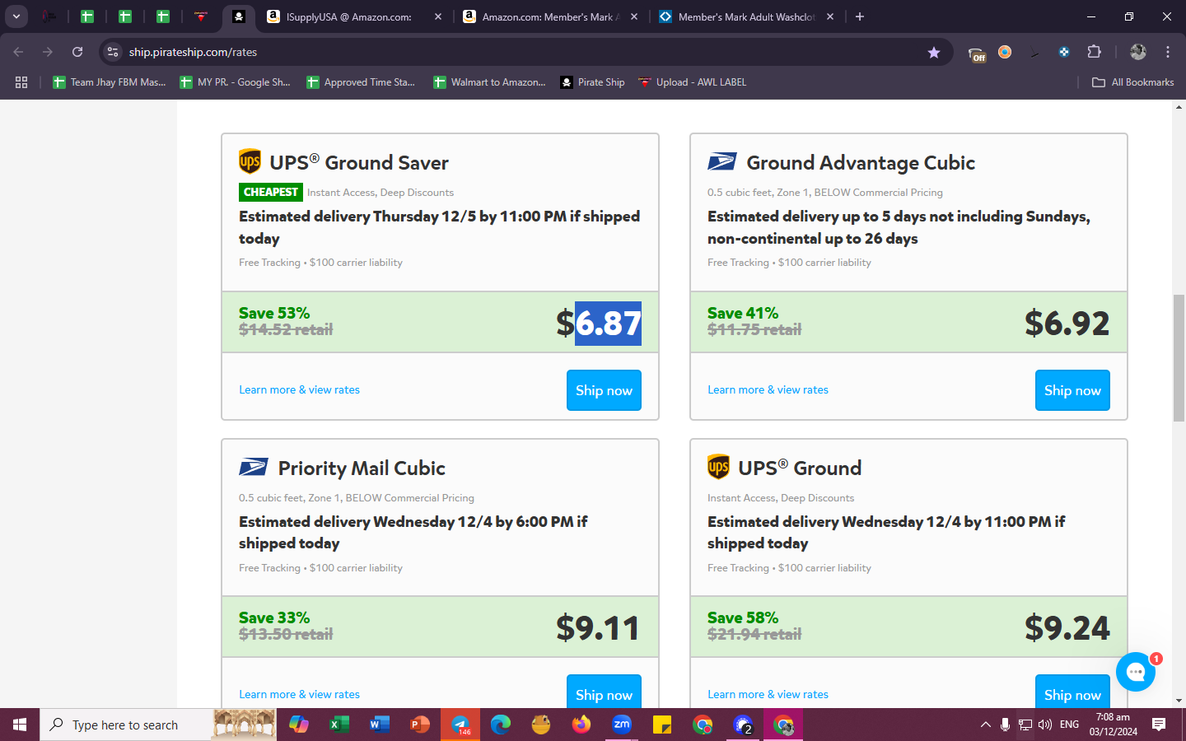1186x741 pixels.
Task: Open Learn more link for UPS Ground
Action: click(768, 694)
